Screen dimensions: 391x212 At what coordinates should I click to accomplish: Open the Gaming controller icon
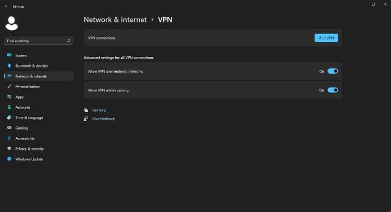9,128
